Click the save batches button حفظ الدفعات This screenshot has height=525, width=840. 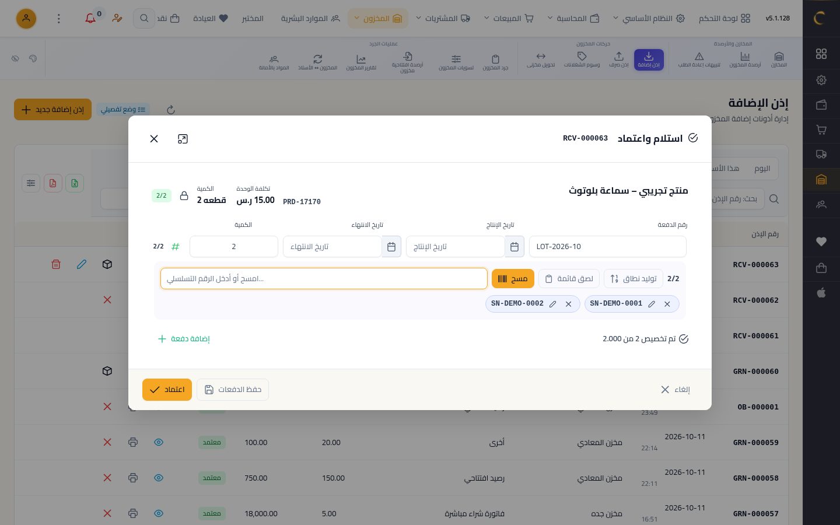pos(233,390)
